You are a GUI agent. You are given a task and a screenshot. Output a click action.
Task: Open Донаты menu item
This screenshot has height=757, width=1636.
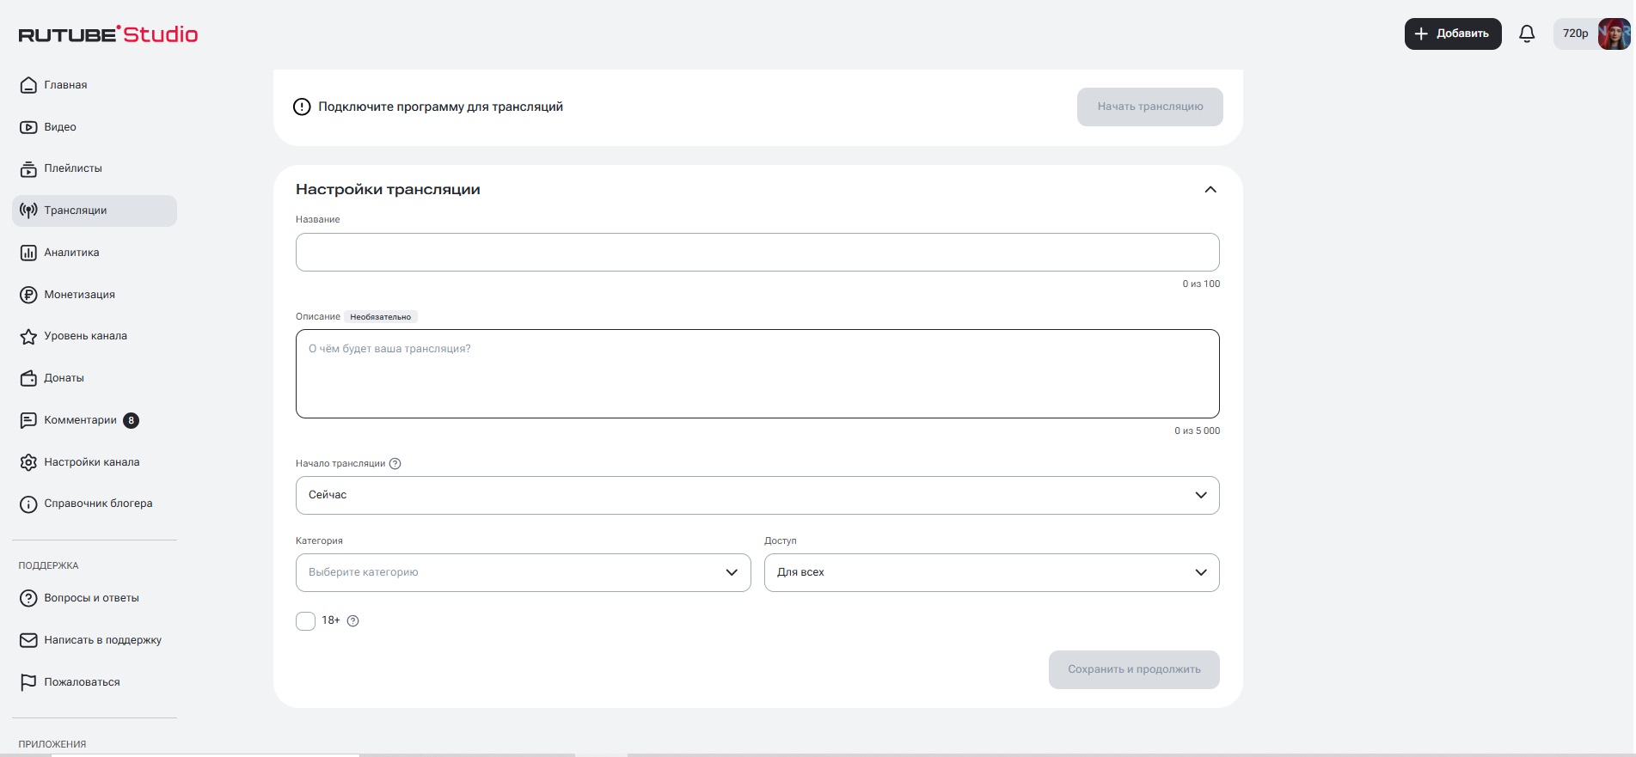(95, 378)
